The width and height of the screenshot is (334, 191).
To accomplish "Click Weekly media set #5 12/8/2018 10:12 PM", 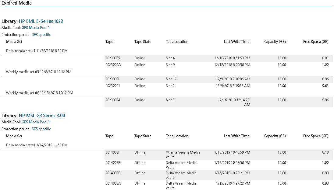I will tap(39, 72).
